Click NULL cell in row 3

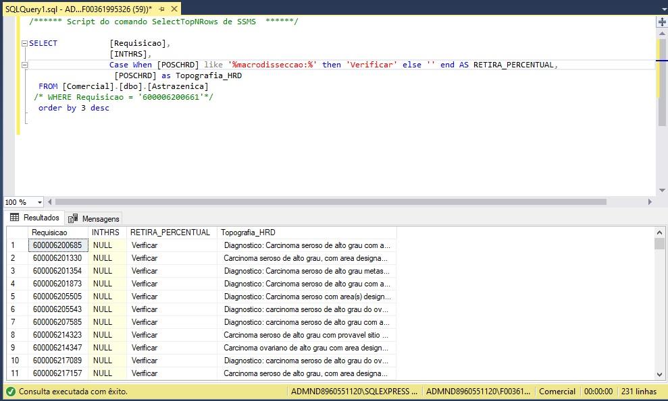[107, 271]
